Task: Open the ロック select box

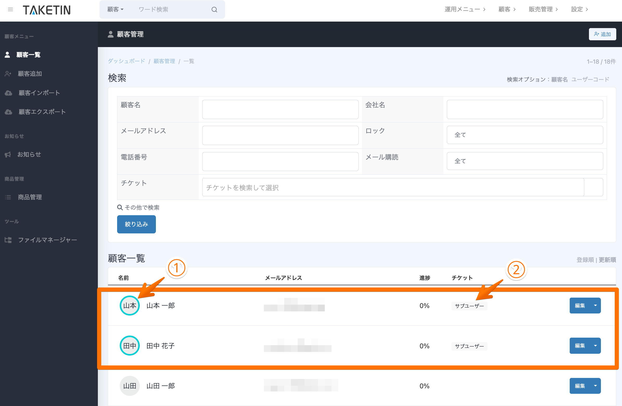Action: click(x=525, y=135)
